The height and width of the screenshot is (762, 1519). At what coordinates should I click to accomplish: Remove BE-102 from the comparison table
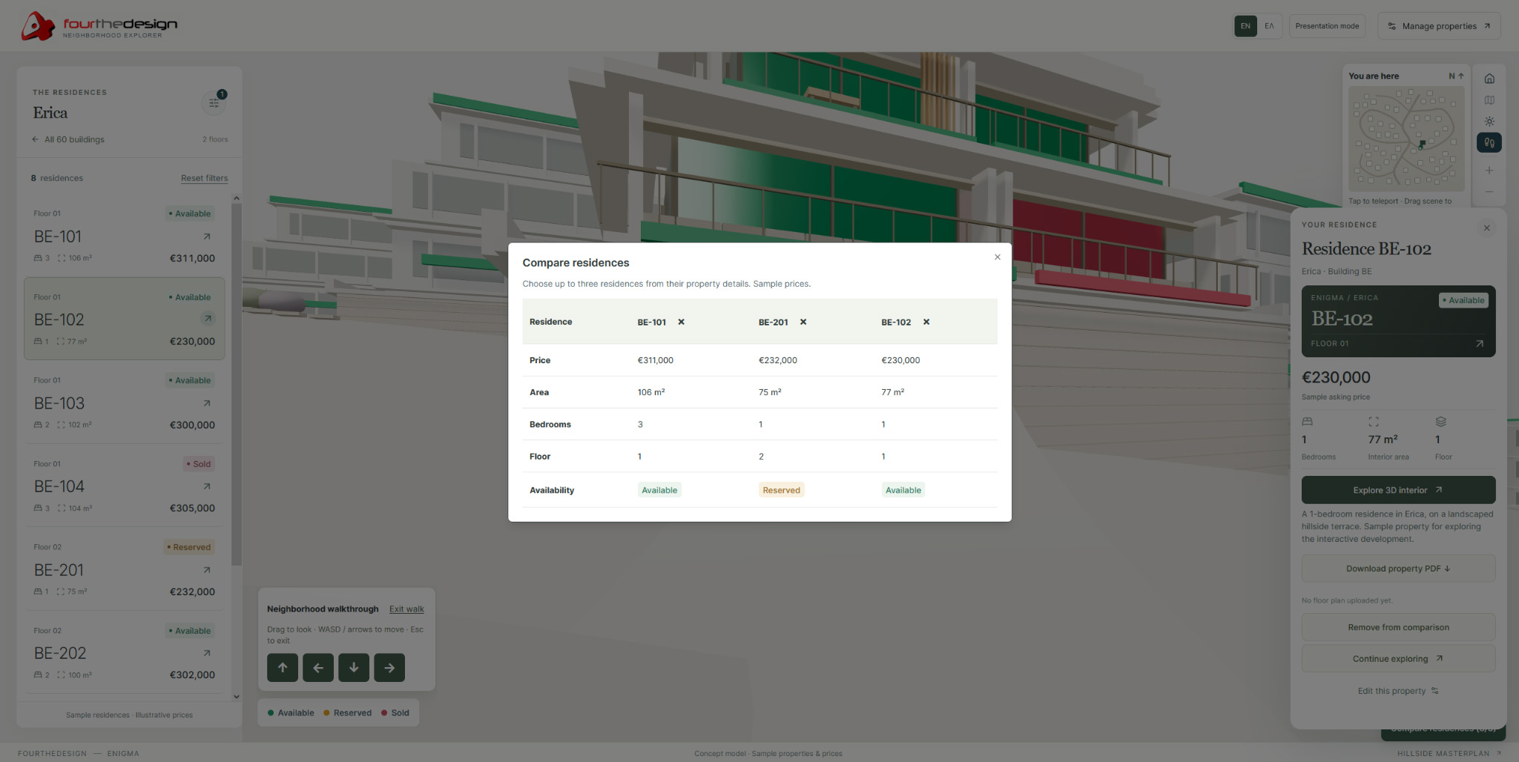click(926, 322)
